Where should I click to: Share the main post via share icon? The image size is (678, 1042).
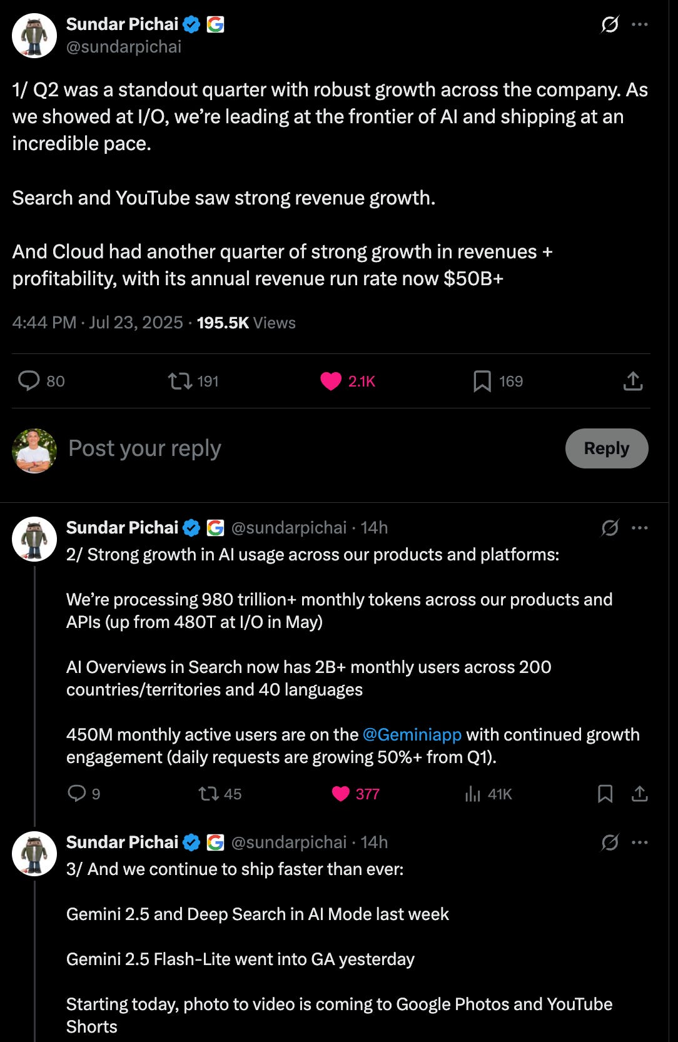click(633, 381)
